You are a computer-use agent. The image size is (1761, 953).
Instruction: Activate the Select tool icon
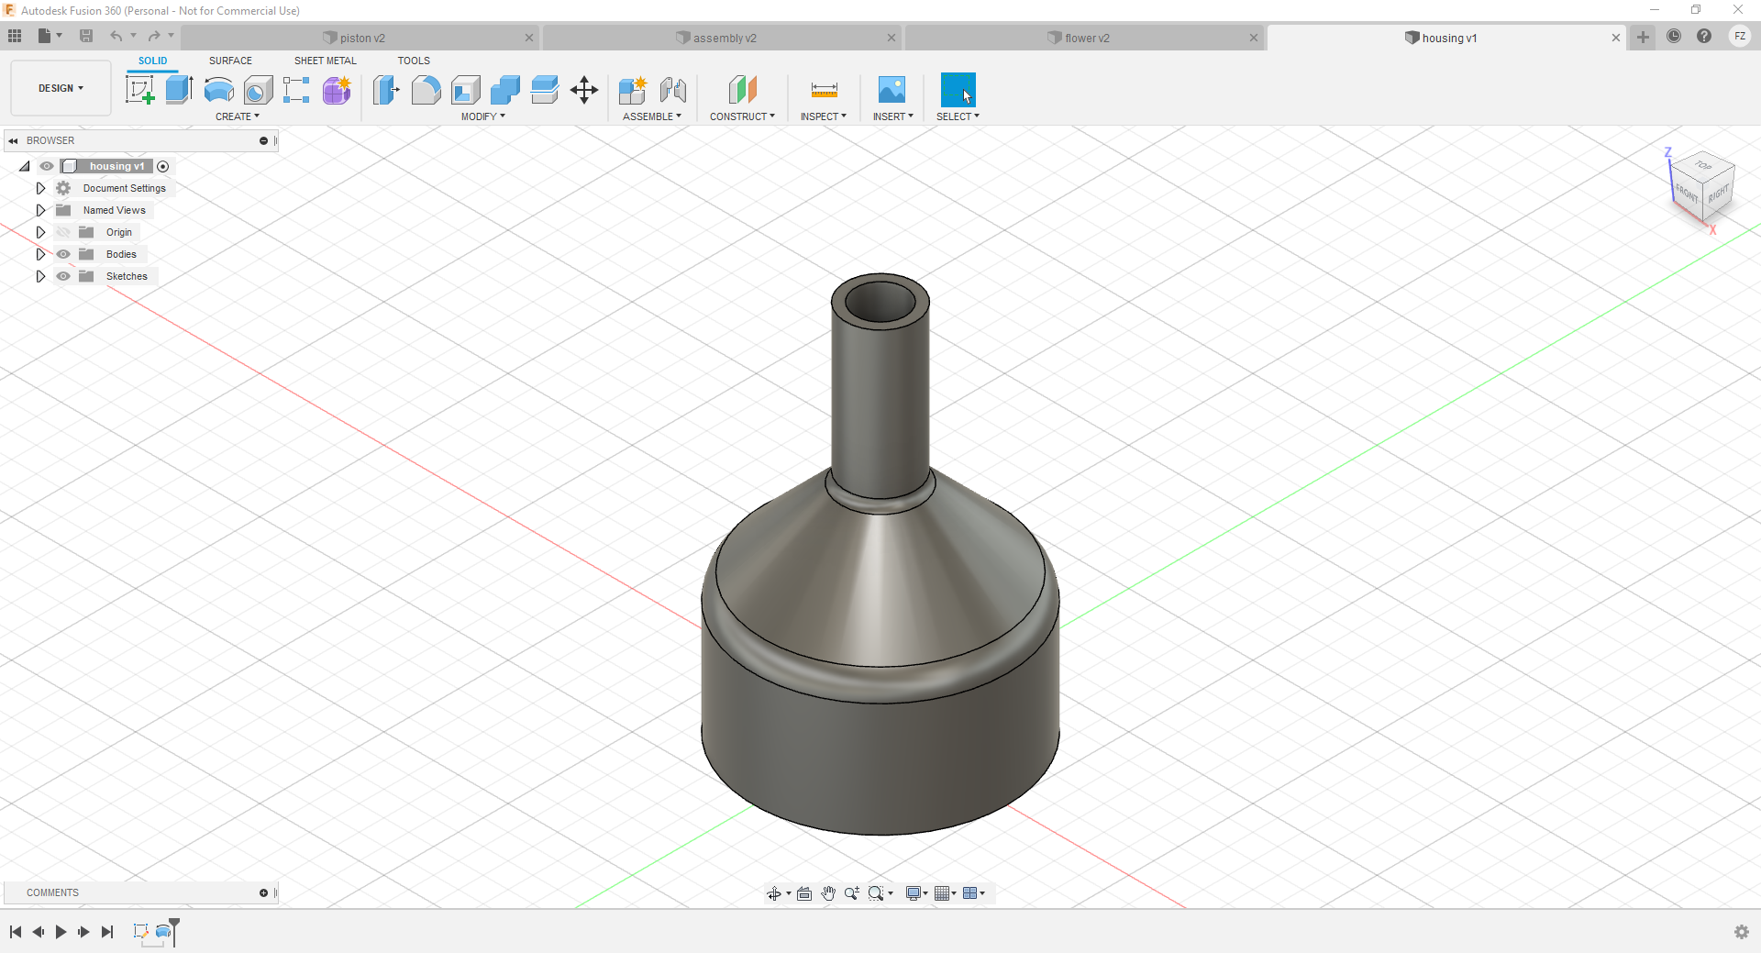(x=958, y=90)
